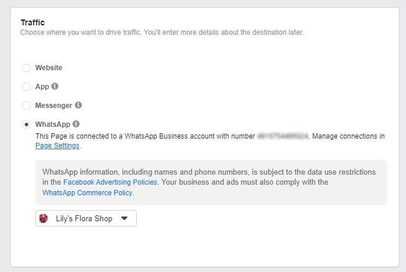Choose the App radio button
Image resolution: width=406 pixels, height=272 pixels.
pyautogui.click(x=27, y=87)
